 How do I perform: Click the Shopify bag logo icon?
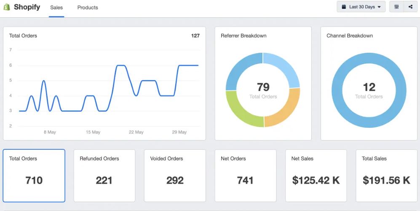7,7
